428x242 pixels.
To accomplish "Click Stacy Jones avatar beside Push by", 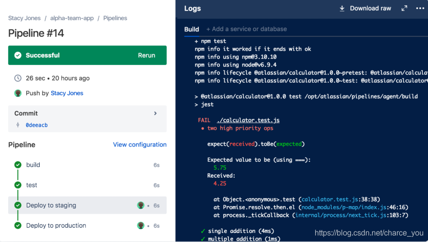I will [x=18, y=93].
